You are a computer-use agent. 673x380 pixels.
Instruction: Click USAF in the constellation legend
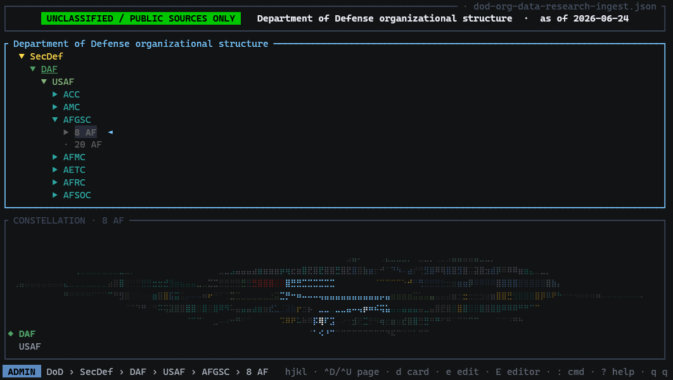[x=30, y=346]
